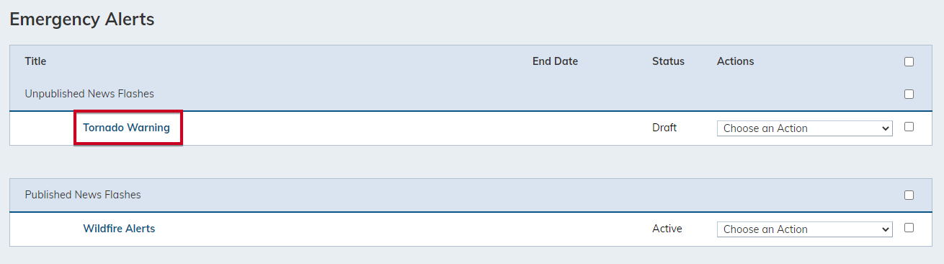Click the Published News Flashes section label
The width and height of the screenshot is (944, 264).
tap(83, 195)
